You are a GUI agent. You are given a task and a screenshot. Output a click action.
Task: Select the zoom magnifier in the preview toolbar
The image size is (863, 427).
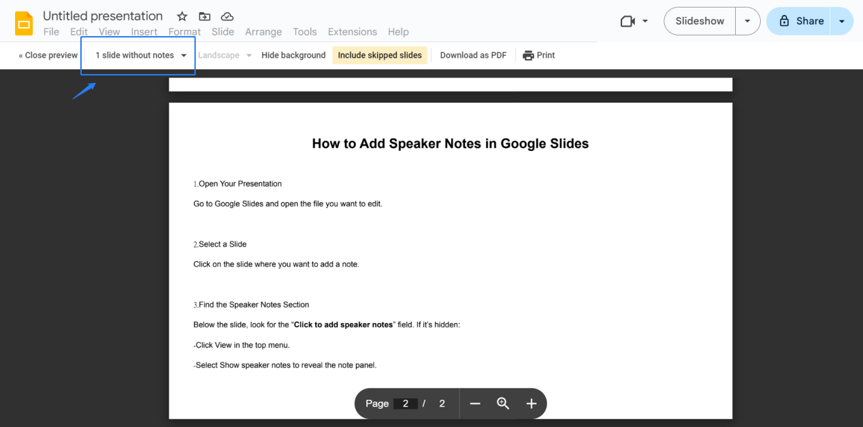click(x=503, y=403)
